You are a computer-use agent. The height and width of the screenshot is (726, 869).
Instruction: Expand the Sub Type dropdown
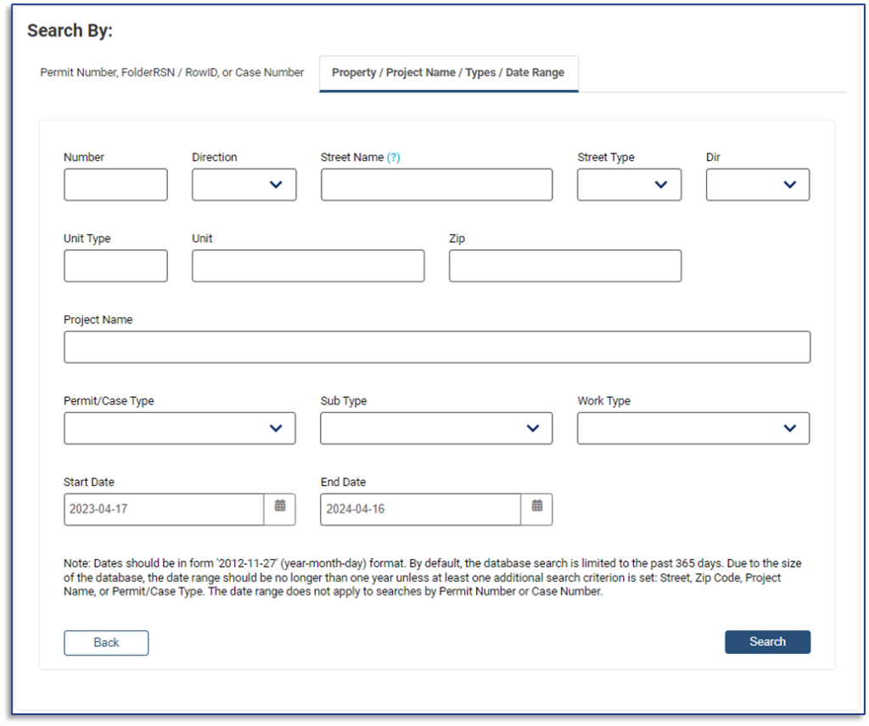(436, 428)
